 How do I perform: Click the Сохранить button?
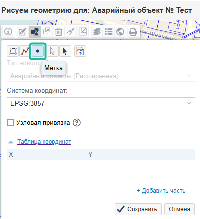click(138, 209)
